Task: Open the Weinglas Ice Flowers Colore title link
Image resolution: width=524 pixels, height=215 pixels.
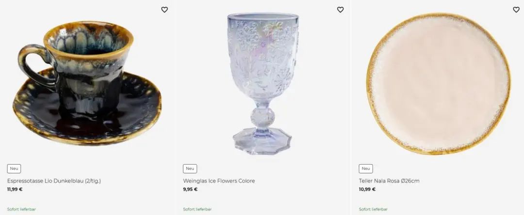Action: (x=219, y=181)
